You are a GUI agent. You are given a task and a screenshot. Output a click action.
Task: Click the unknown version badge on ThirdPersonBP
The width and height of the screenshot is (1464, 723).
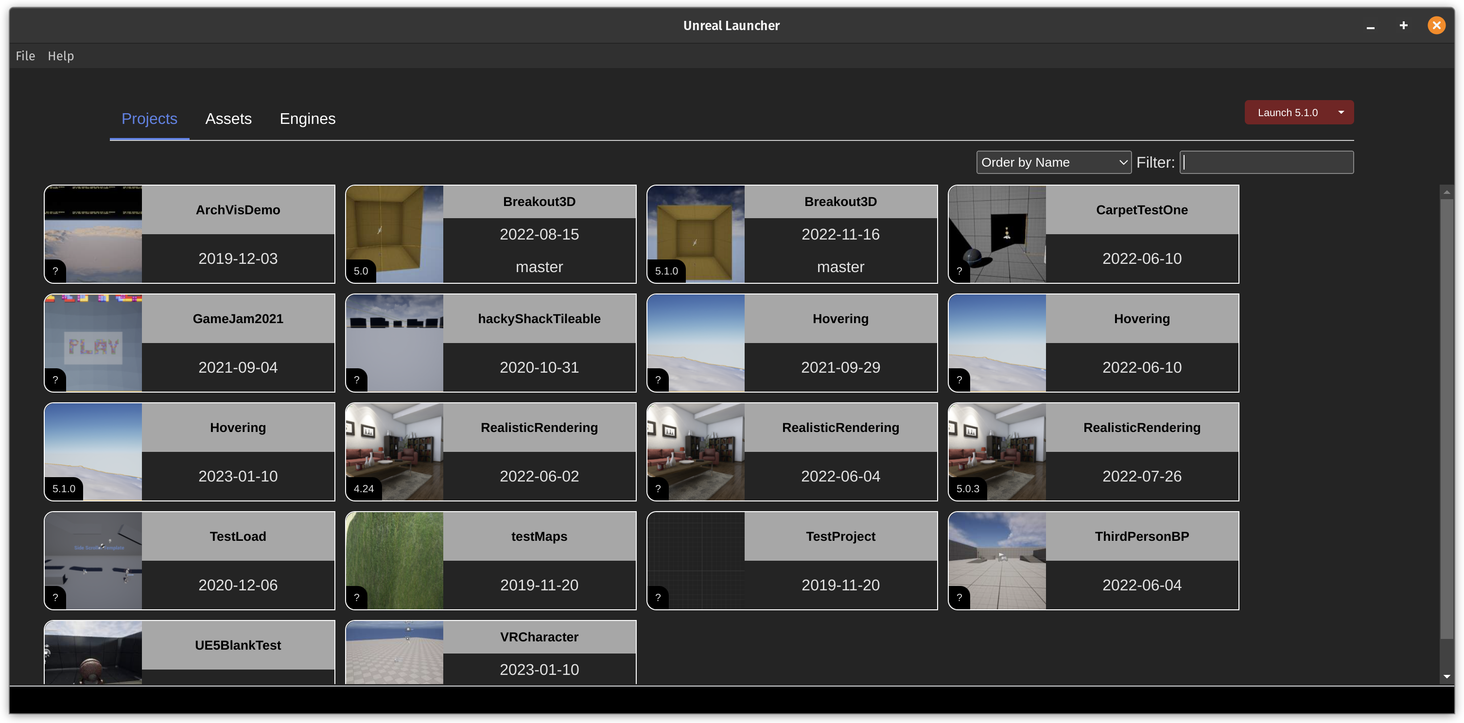(x=959, y=598)
